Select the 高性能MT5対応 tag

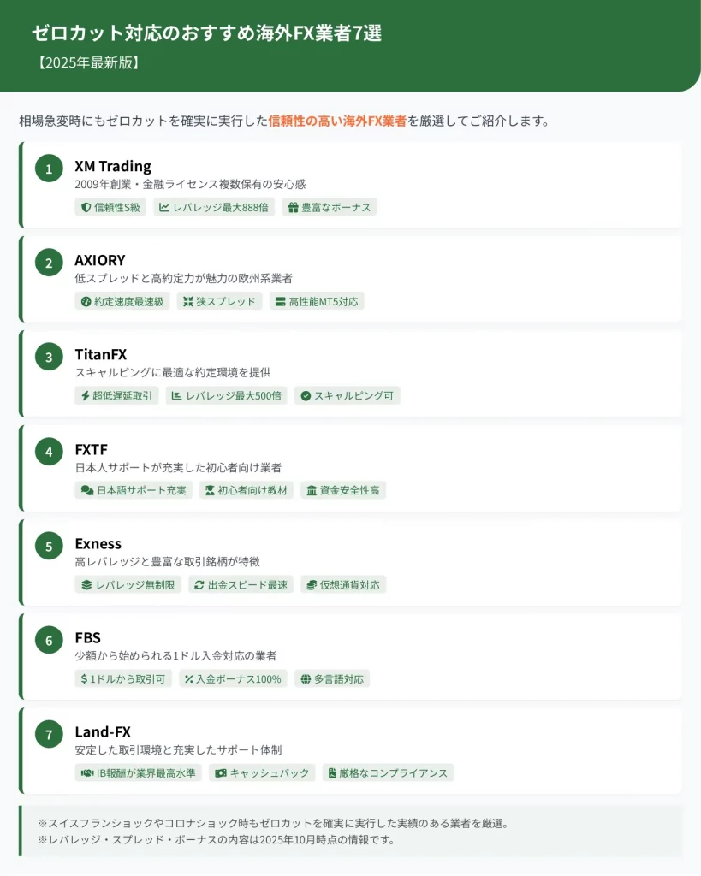click(x=317, y=301)
